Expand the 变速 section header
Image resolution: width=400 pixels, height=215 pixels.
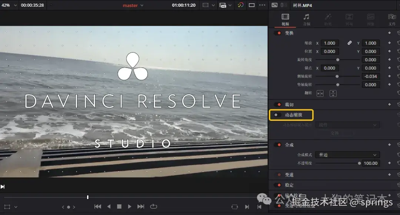(x=289, y=175)
